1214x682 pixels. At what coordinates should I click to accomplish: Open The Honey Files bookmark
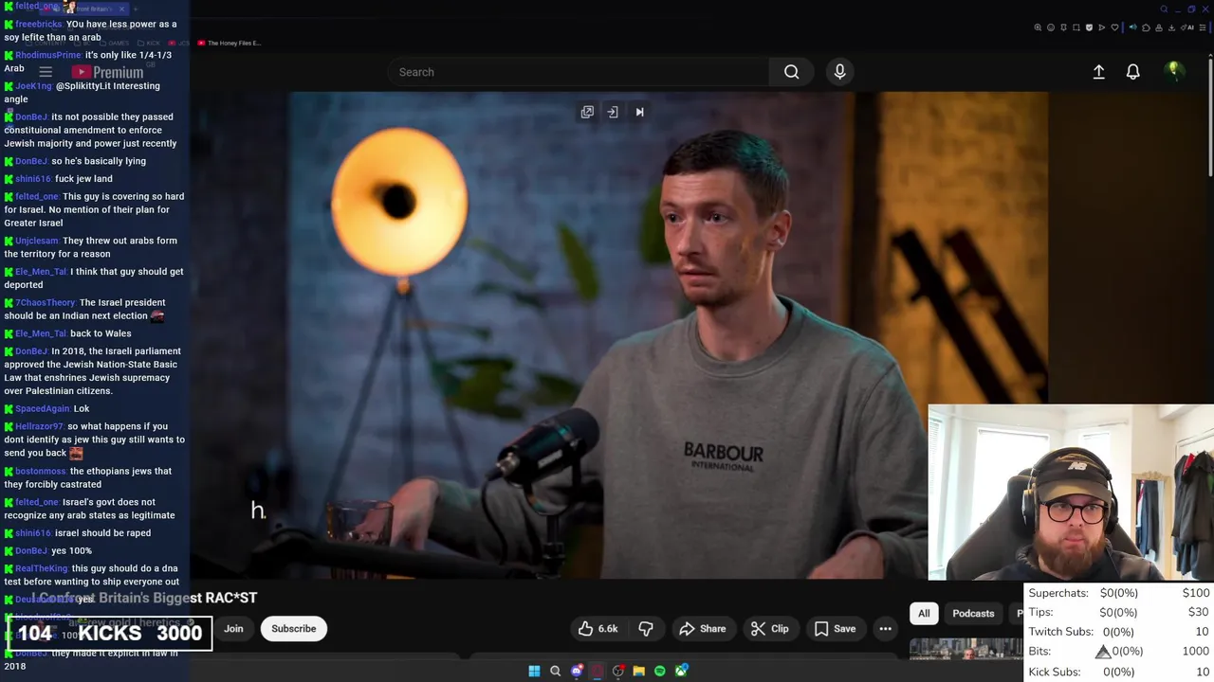[x=229, y=43]
